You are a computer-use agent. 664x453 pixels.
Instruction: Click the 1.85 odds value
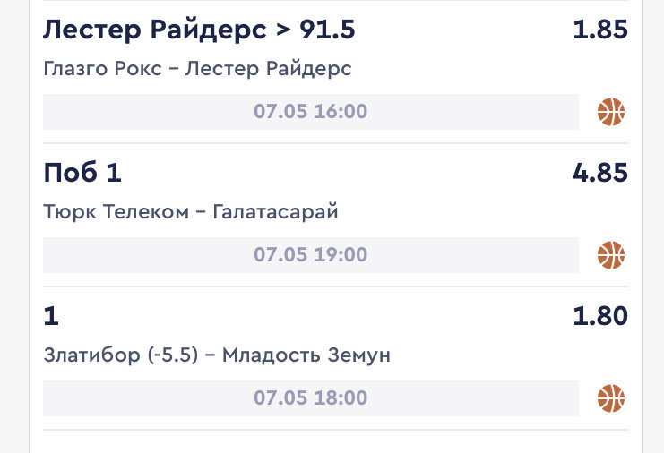[600, 30]
